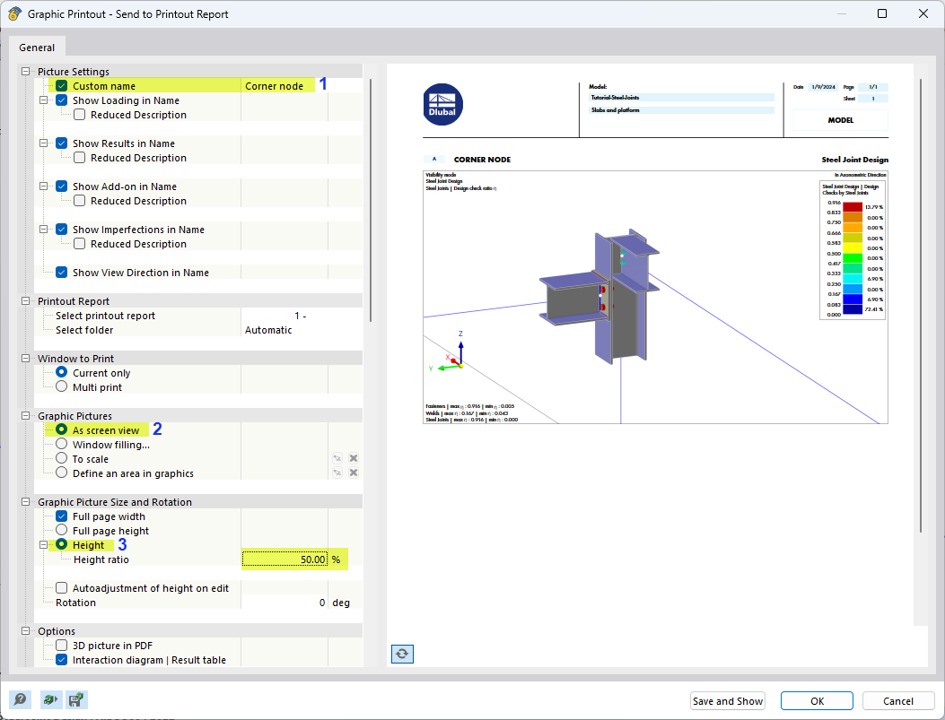Image resolution: width=945 pixels, height=720 pixels.
Task: Select the Current only radio button
Action: (61, 373)
